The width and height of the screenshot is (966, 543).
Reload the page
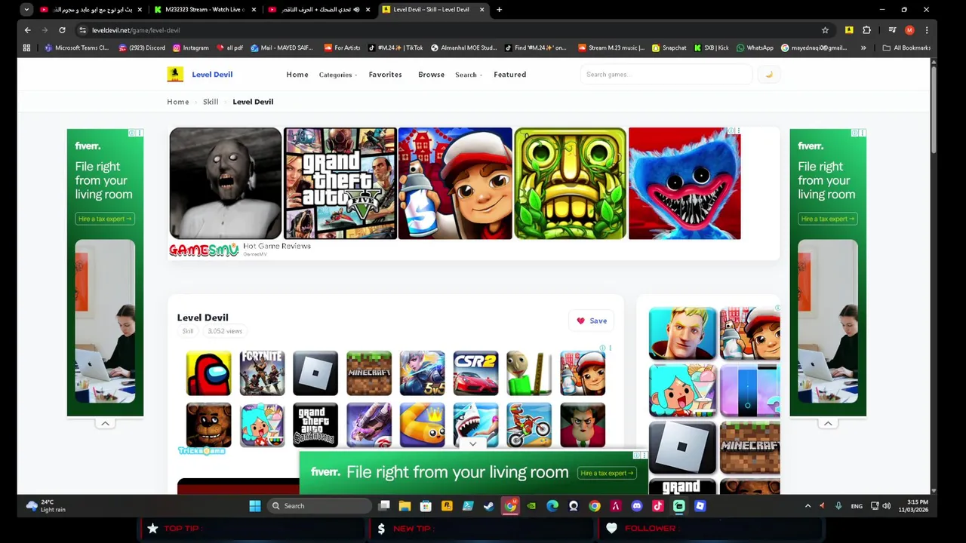62,30
